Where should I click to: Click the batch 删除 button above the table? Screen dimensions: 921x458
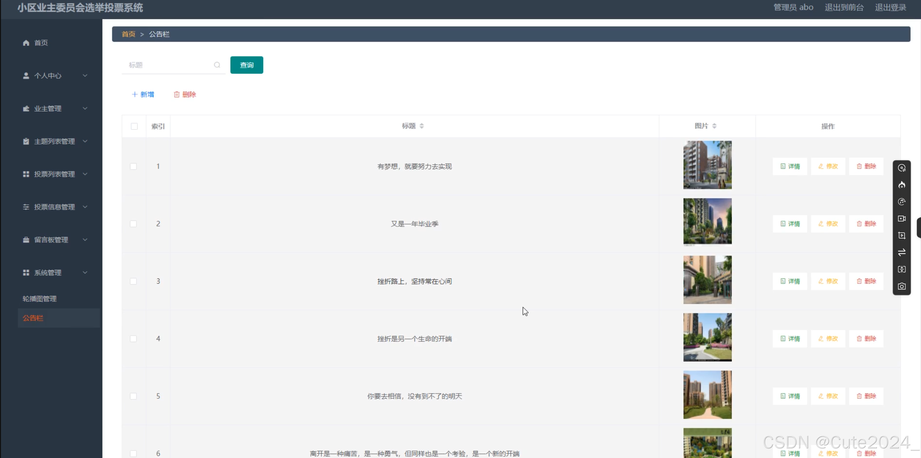click(x=185, y=95)
